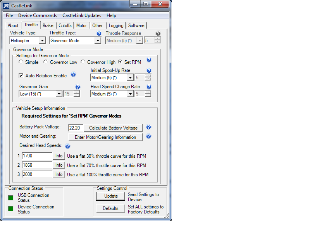Open the File menu
The height and width of the screenshot is (232, 310).
[9, 15]
